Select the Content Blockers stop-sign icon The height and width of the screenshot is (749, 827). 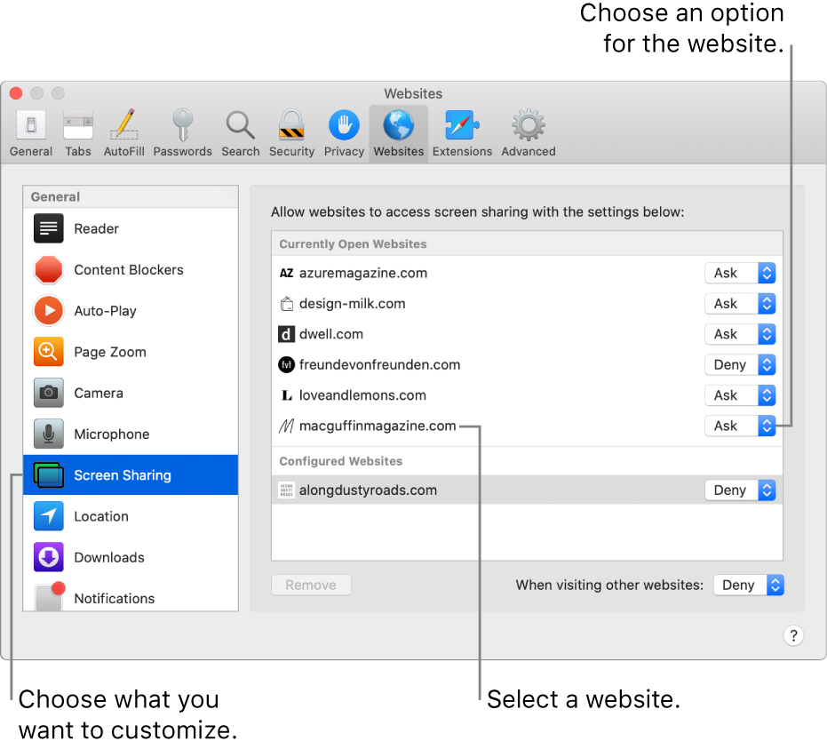(49, 269)
